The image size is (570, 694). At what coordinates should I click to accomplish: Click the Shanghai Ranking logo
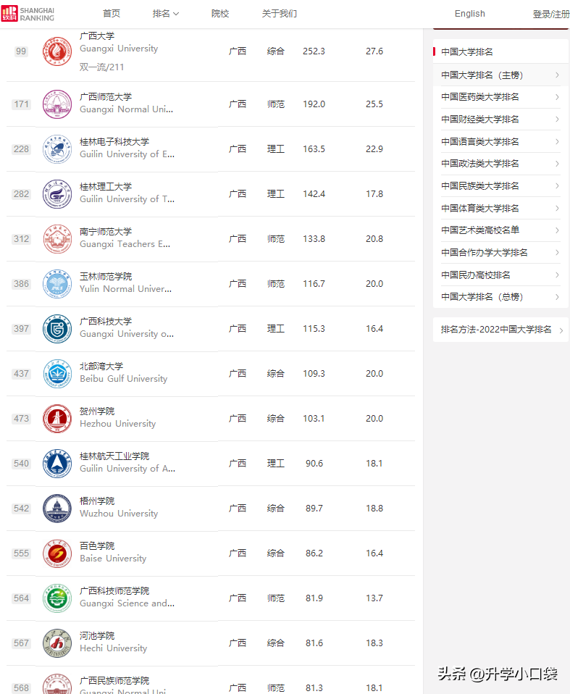tap(28, 14)
